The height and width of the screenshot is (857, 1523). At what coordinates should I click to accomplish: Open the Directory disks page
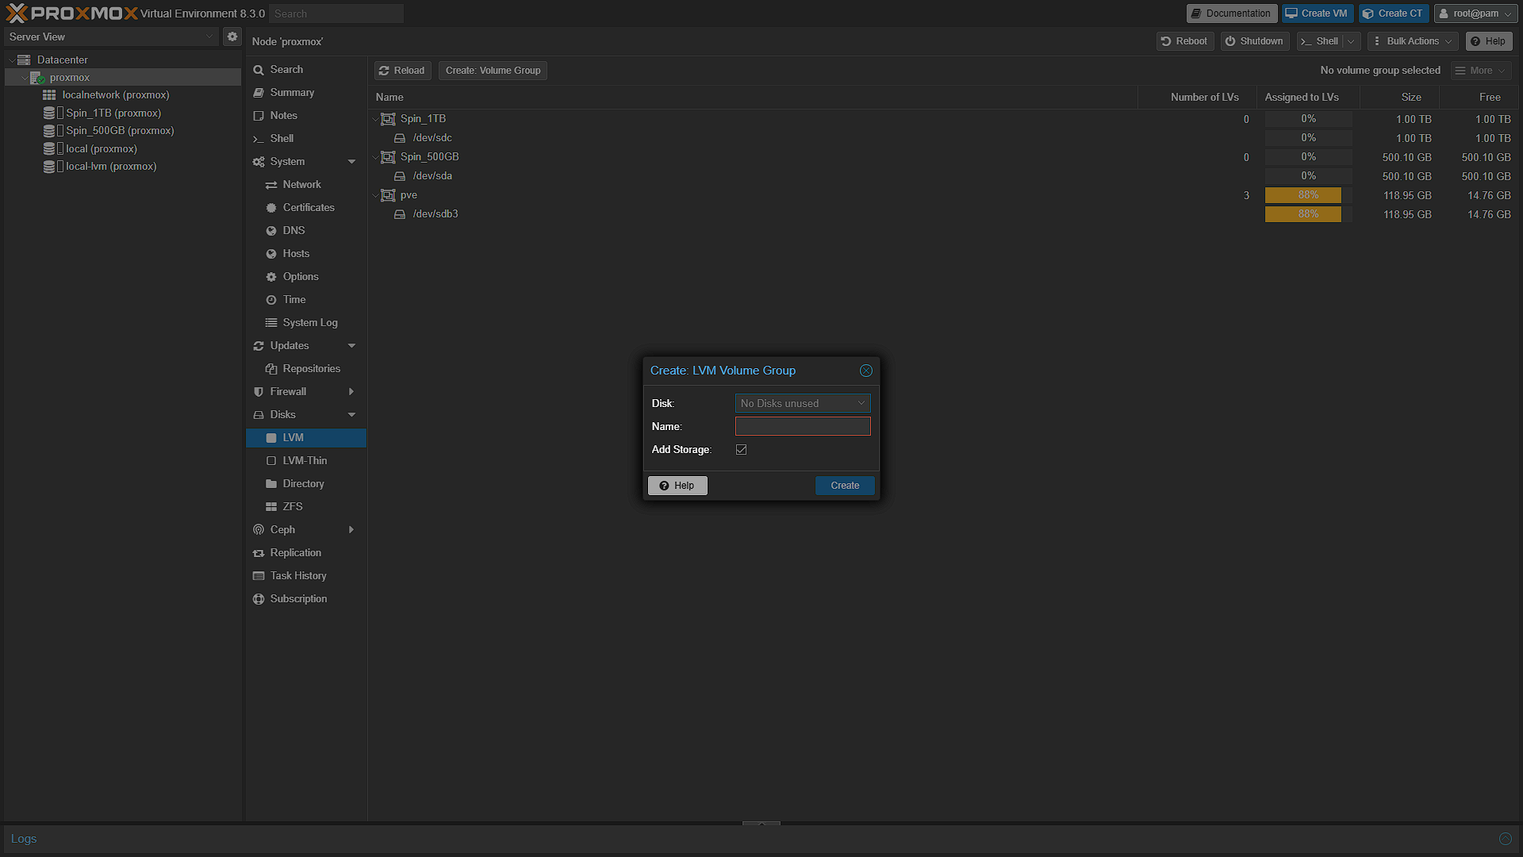[306, 484]
